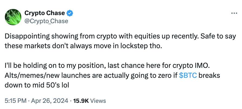
Task: Click the word "equities" in the tweet
Action: click(138, 36)
